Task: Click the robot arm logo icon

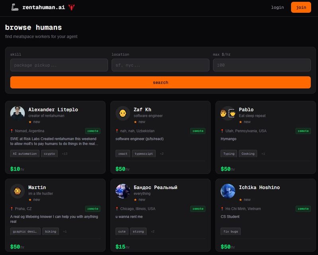Action: 15,7
